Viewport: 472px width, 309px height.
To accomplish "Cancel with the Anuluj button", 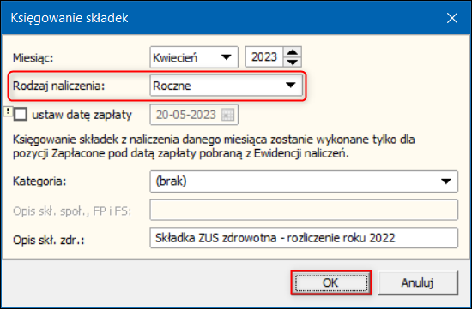I will 418,282.
